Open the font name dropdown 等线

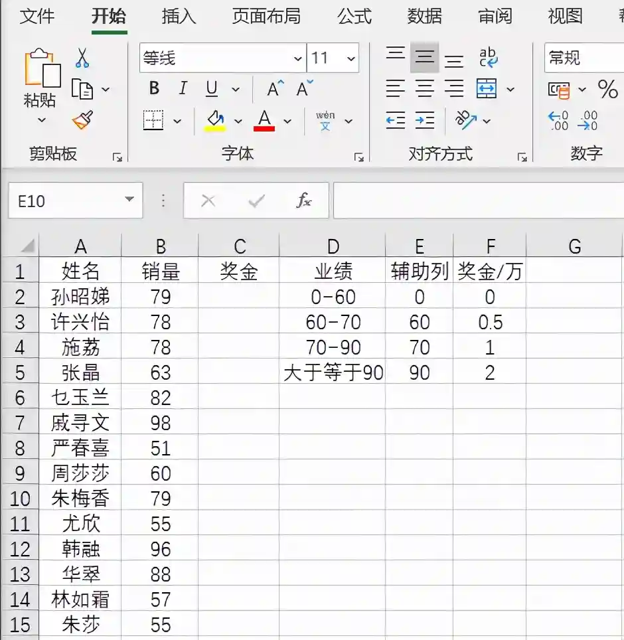(x=298, y=58)
